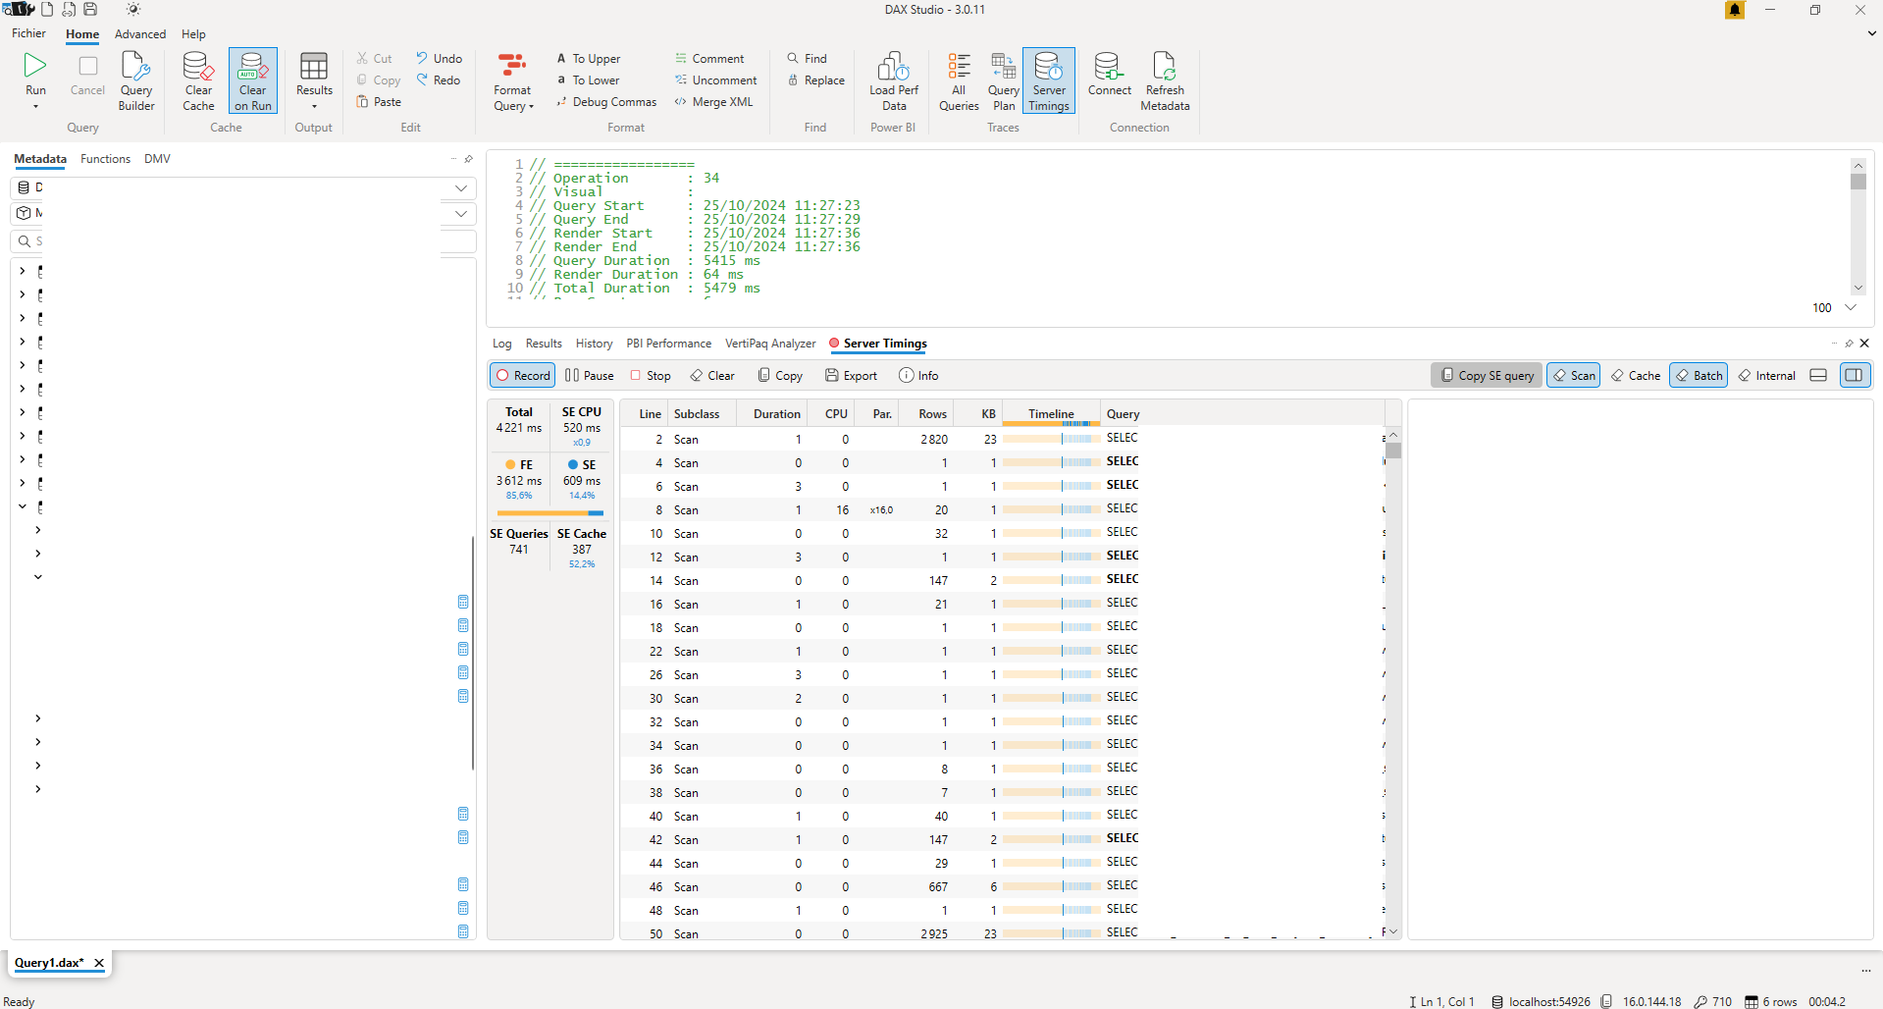Image resolution: width=1883 pixels, height=1009 pixels.
Task: Click the query editor vertical scrollbar
Action: click(1857, 228)
